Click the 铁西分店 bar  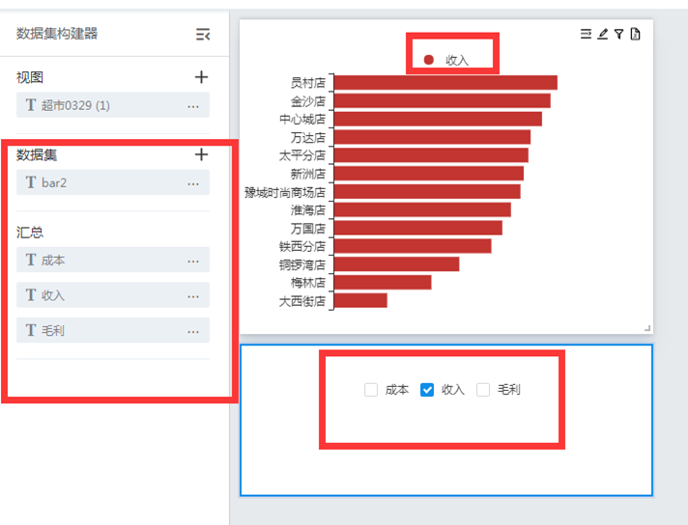[x=413, y=246]
